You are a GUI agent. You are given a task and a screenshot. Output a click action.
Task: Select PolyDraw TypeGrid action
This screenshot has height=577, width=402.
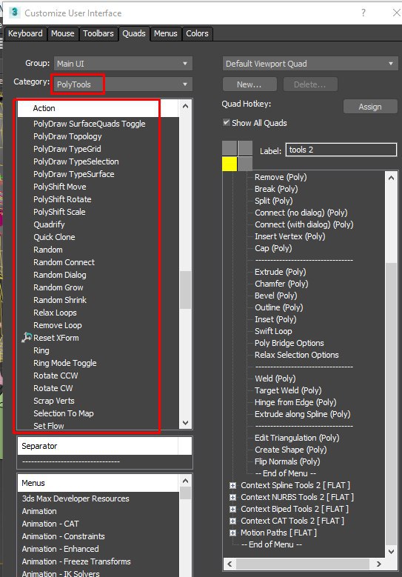pyautogui.click(x=67, y=149)
